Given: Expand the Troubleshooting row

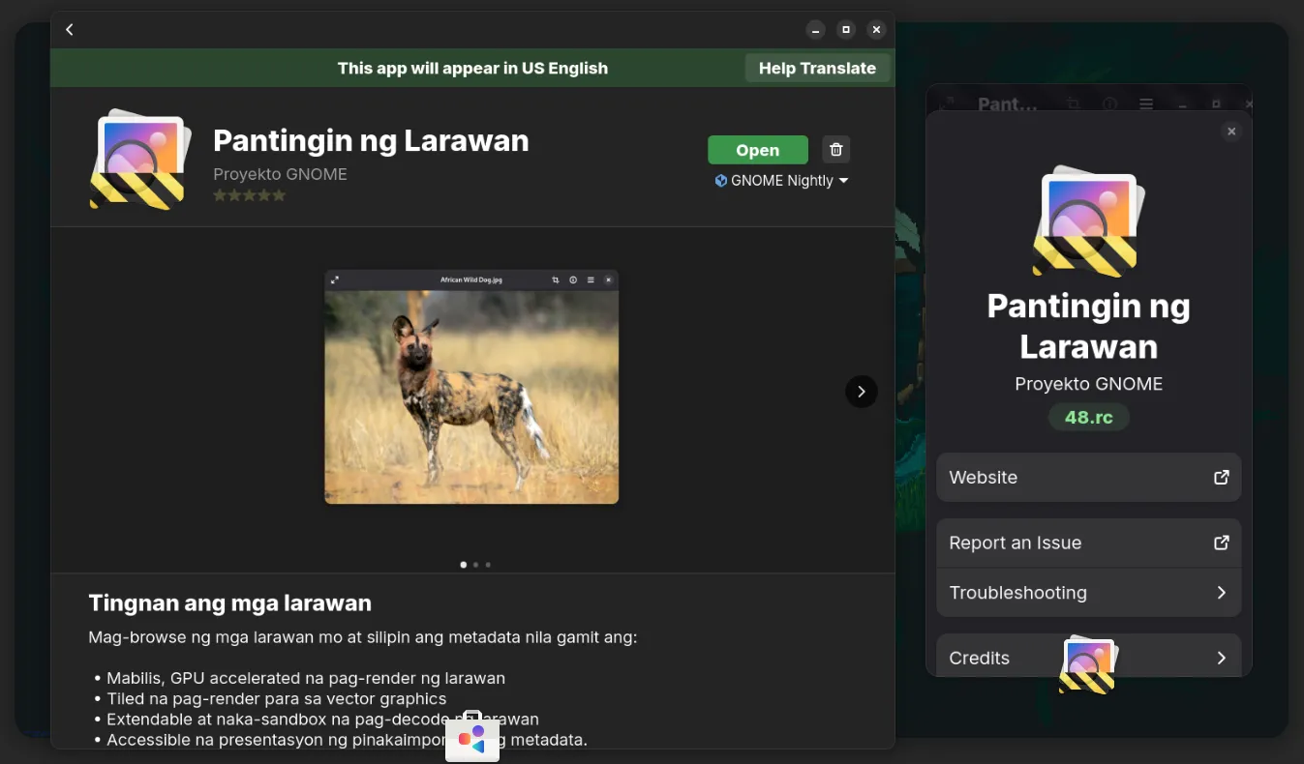Looking at the screenshot, I should [x=1088, y=593].
